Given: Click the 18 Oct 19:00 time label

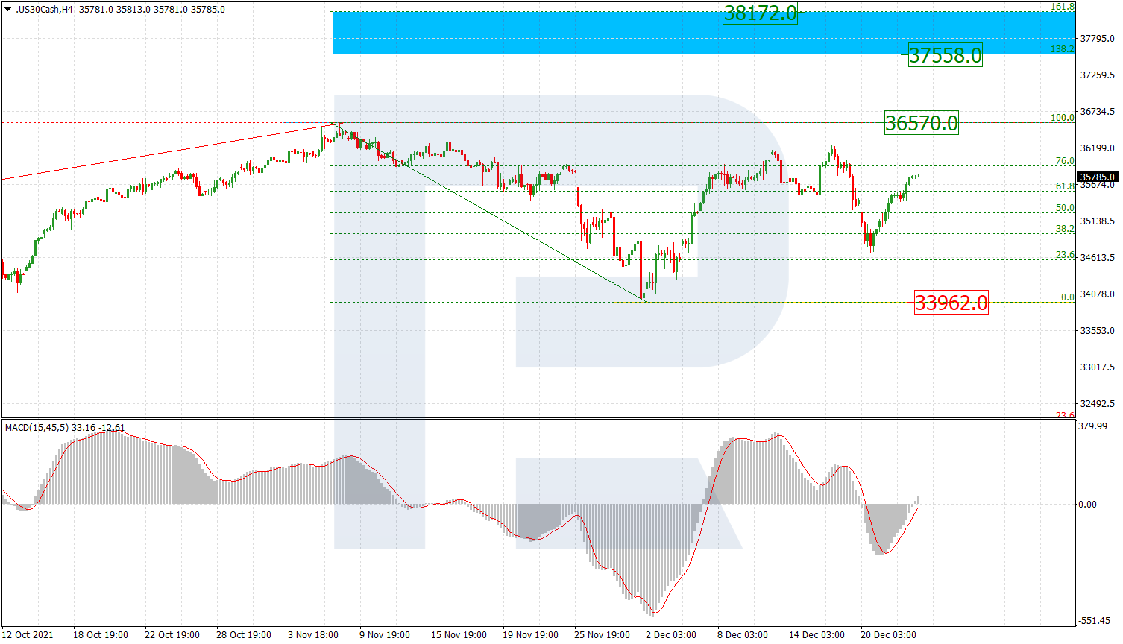Looking at the screenshot, I should [101, 635].
